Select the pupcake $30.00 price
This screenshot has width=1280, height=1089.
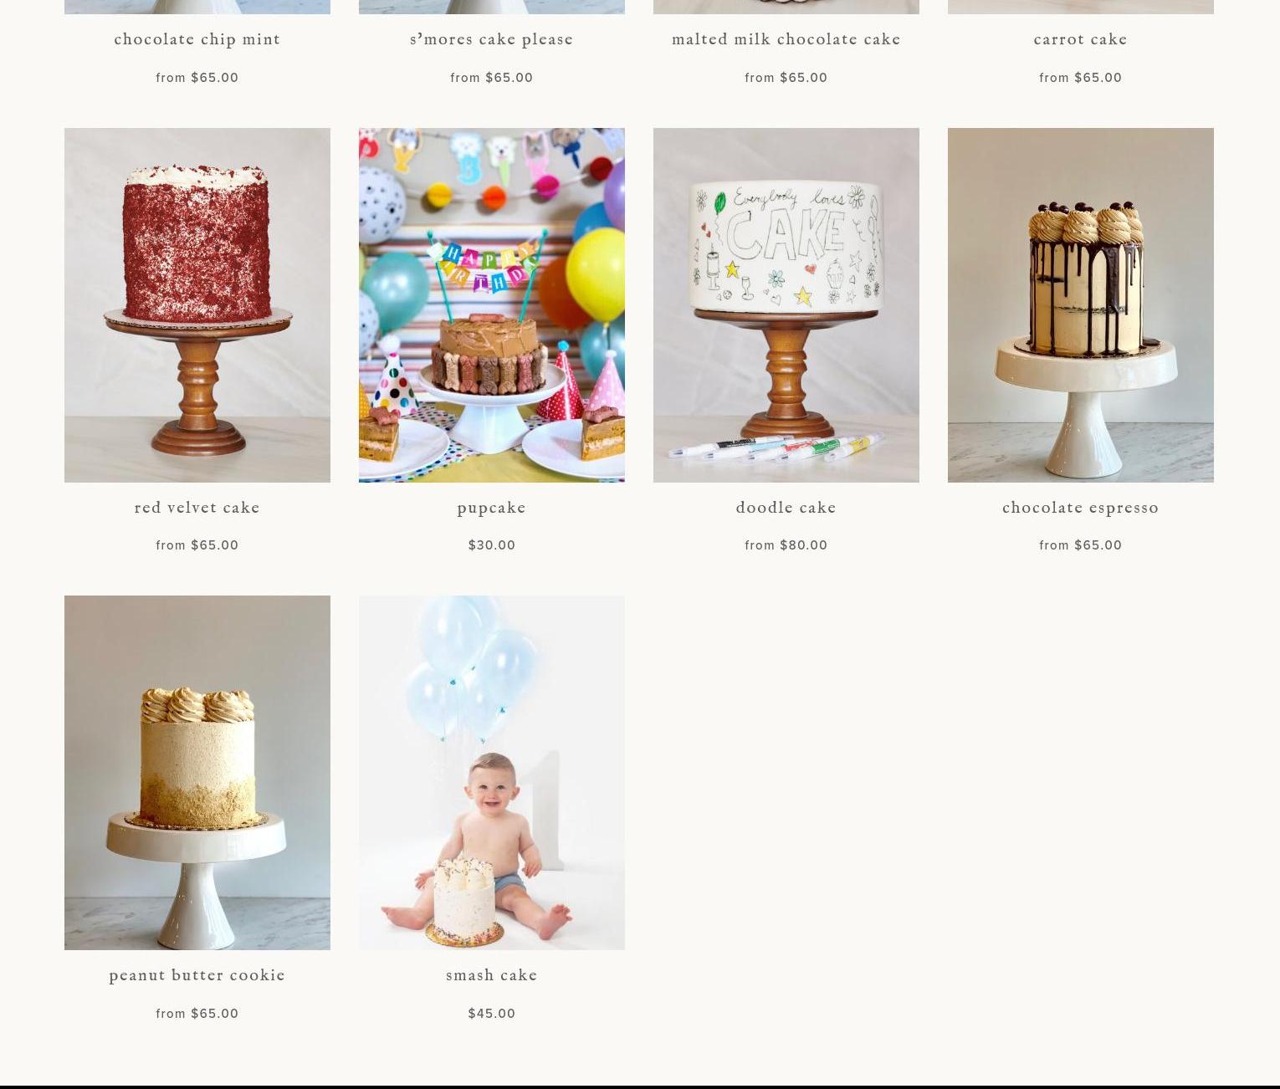(x=492, y=545)
